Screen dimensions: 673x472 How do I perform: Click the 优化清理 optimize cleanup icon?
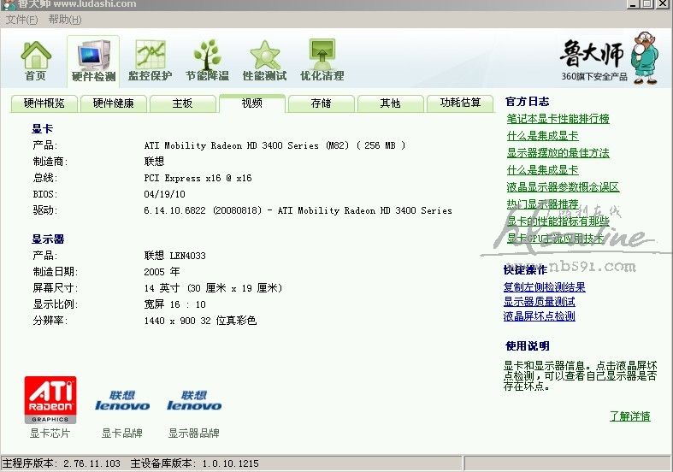click(322, 61)
